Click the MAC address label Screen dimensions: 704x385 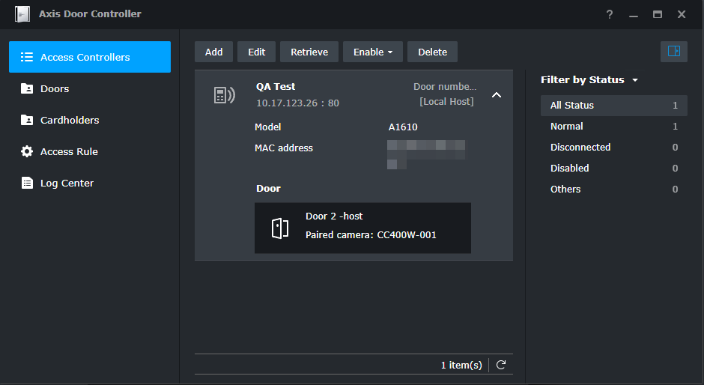click(x=284, y=148)
